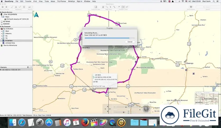Collapse the My Collection tree
The image size is (221, 128).
coord(1,29)
